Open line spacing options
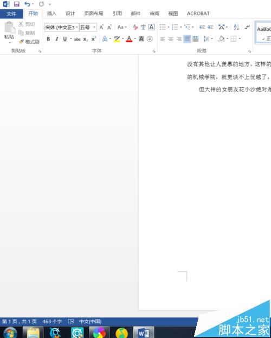The image size is (271, 338). click(208, 39)
